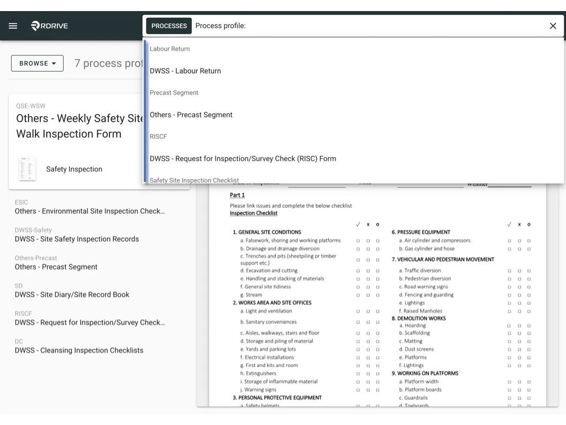Click the RDrive logo
Screen dimensions: 566x425
tap(49, 25)
